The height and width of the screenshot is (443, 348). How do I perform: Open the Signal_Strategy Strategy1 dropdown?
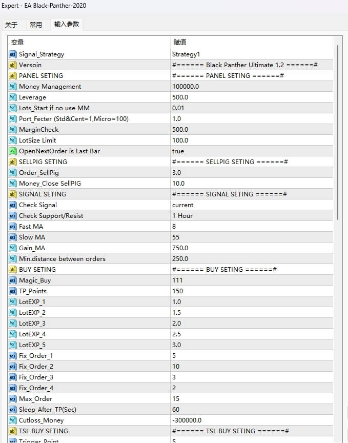coord(251,54)
